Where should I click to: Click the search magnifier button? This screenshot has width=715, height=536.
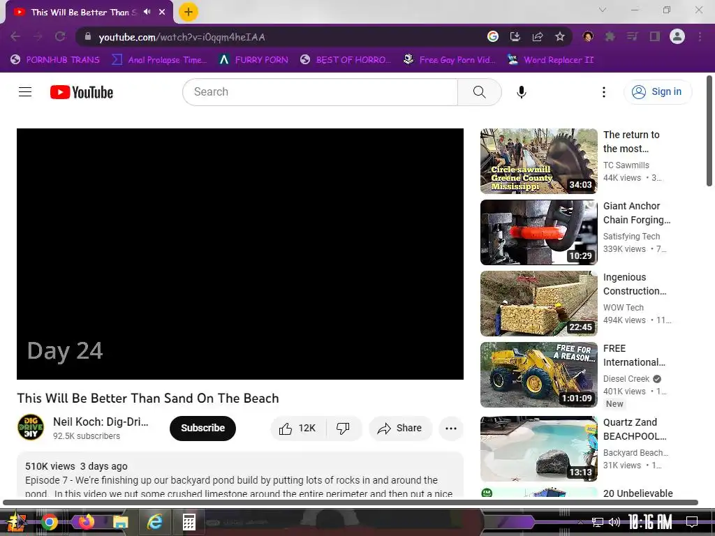coord(479,92)
